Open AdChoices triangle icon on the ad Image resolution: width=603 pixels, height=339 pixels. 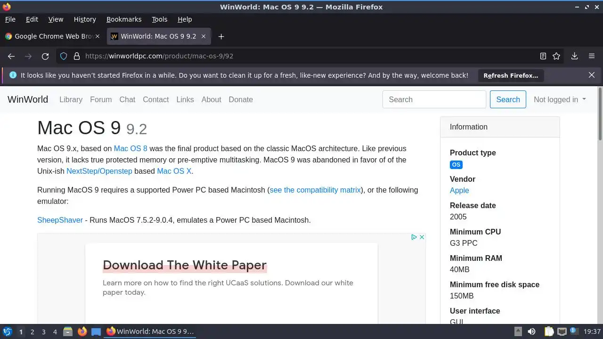tap(414, 237)
